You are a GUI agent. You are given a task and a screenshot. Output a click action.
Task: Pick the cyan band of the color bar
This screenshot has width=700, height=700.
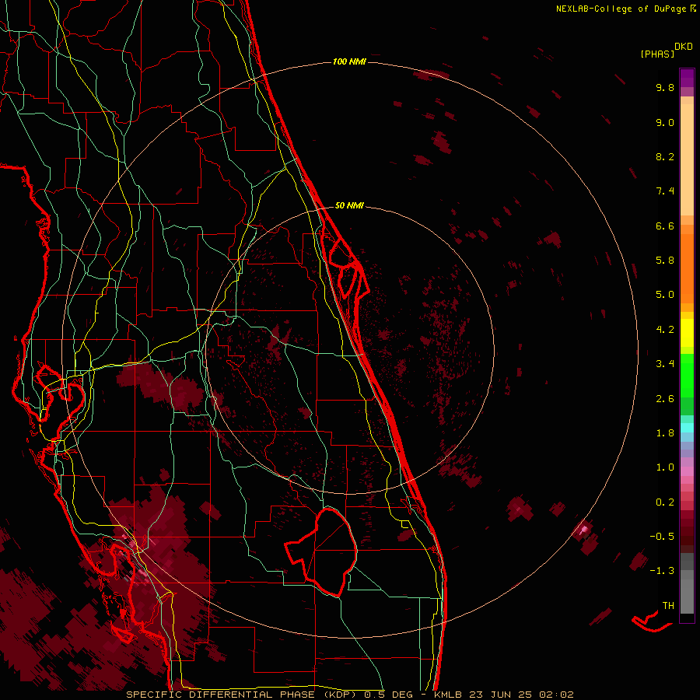pyautogui.click(x=687, y=427)
